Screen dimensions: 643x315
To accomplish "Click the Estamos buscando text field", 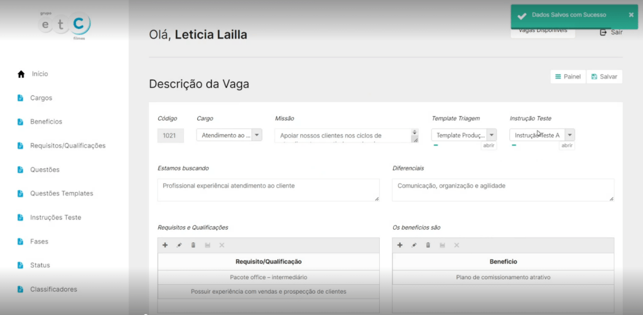I will point(268,190).
